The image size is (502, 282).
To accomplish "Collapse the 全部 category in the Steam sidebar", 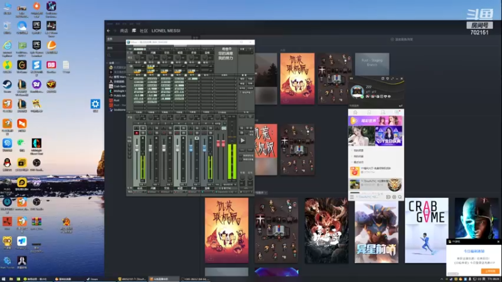I will pos(108,63).
